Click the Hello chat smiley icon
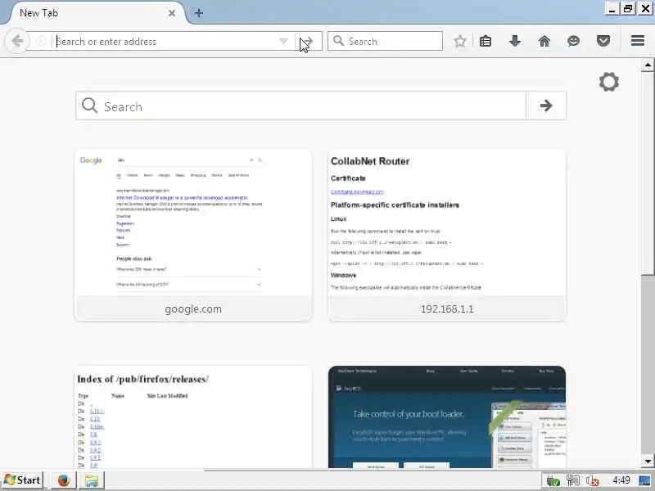The height and width of the screenshot is (491, 655). pyautogui.click(x=574, y=41)
